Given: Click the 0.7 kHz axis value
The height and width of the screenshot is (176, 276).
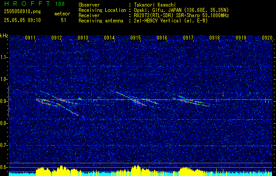Looking at the screenshot, I should point(4,145).
